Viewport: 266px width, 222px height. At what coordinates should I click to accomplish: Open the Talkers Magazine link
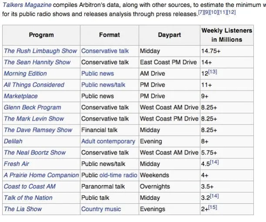26,5
